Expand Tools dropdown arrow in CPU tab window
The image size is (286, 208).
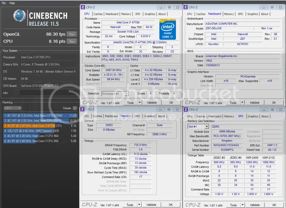[x=140, y=103]
